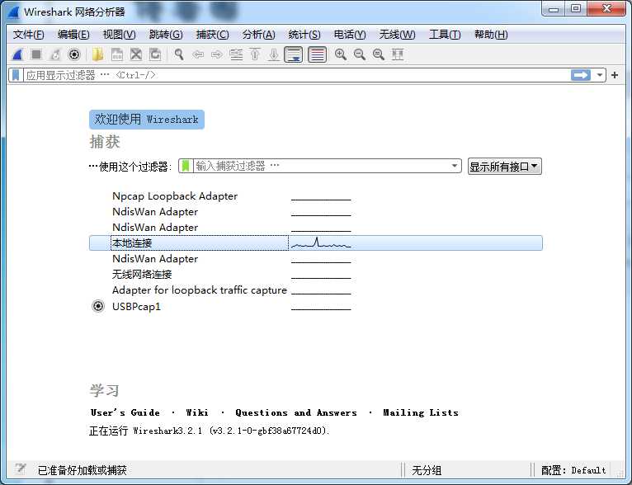Viewport: 632px width, 485px height.
Task: Open the 显示所有接口 dropdown
Action: [504, 166]
